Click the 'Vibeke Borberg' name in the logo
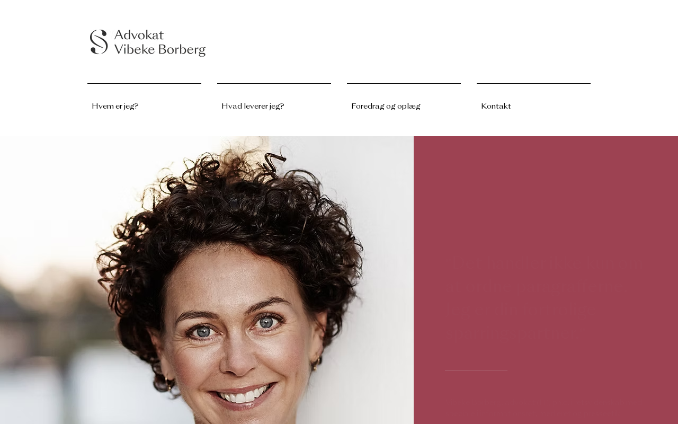 point(160,50)
